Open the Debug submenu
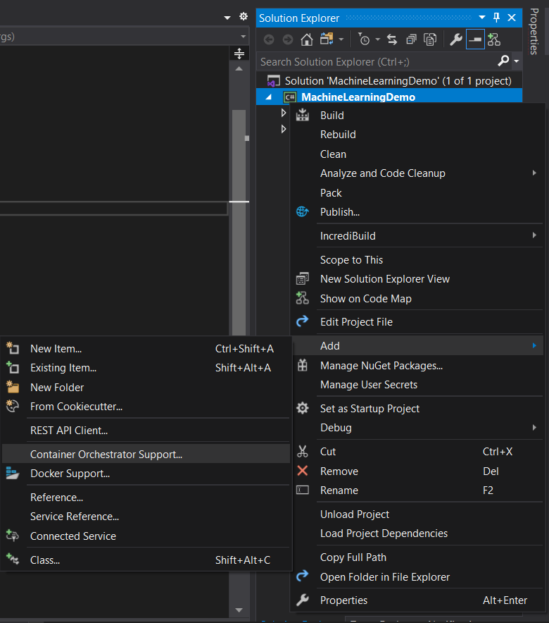This screenshot has height=623, width=549. point(417,428)
